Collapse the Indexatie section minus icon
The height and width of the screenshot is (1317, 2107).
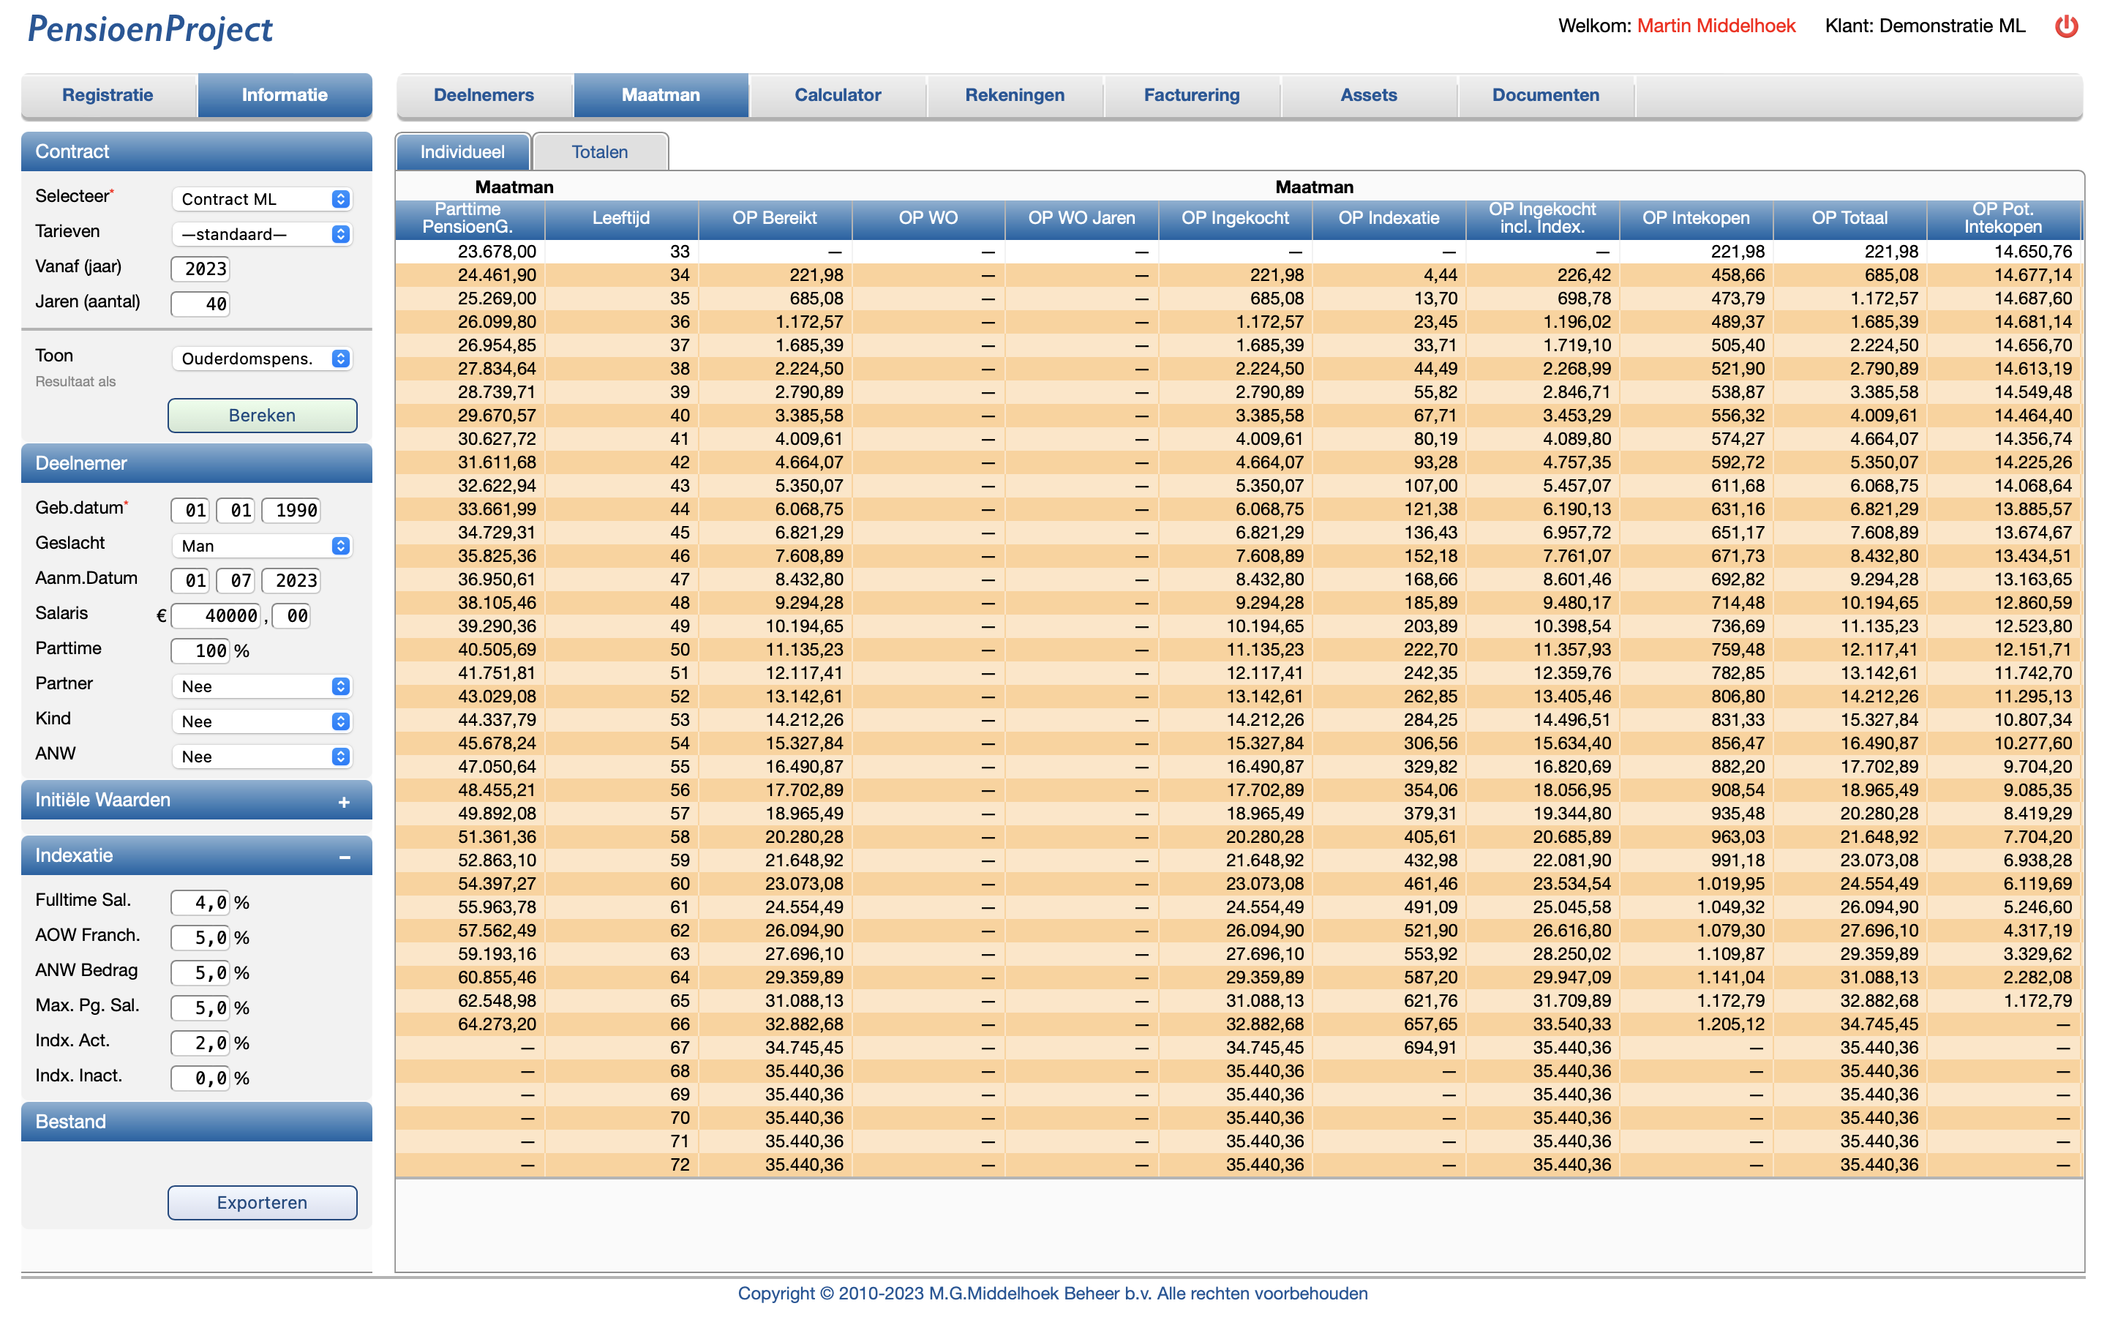click(344, 858)
